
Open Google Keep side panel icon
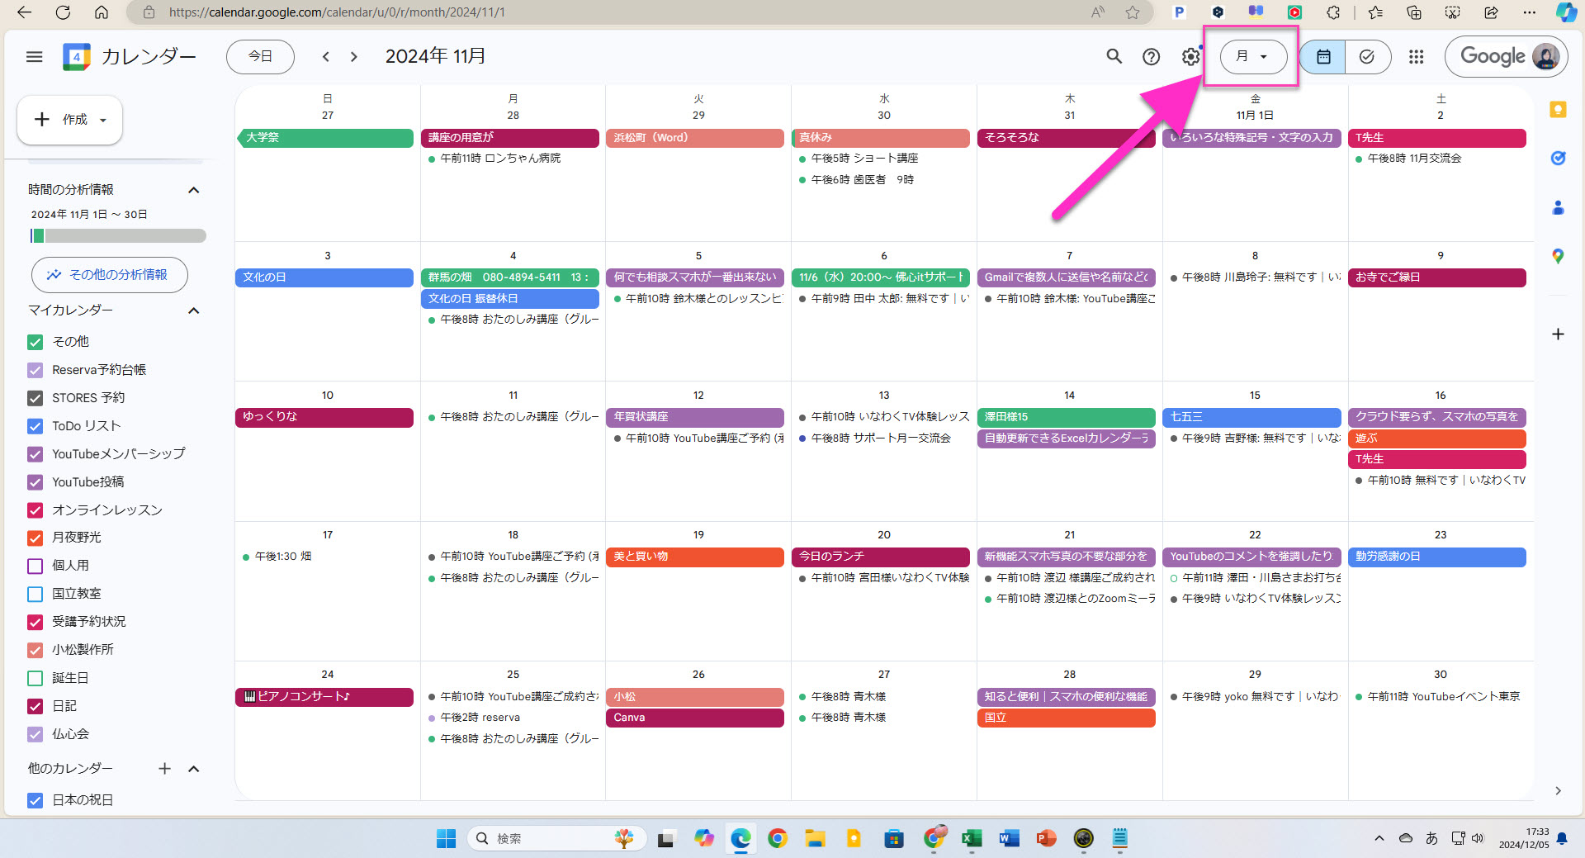pyautogui.click(x=1558, y=110)
